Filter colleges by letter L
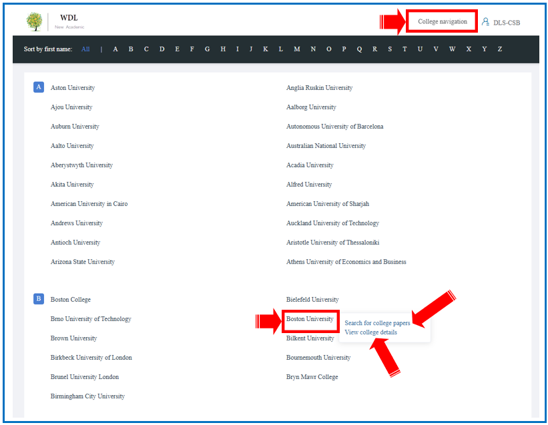 coord(280,49)
